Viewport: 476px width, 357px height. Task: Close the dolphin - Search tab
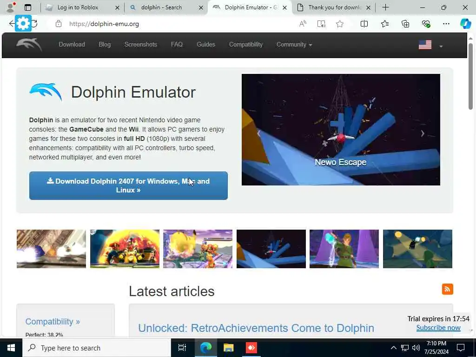[201, 8]
